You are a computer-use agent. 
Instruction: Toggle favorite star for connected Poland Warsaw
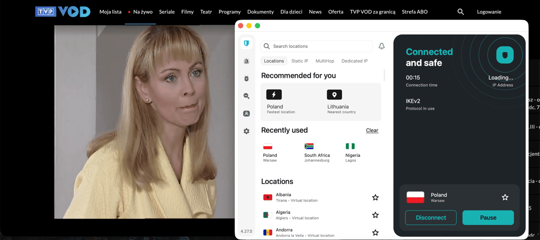click(x=505, y=197)
